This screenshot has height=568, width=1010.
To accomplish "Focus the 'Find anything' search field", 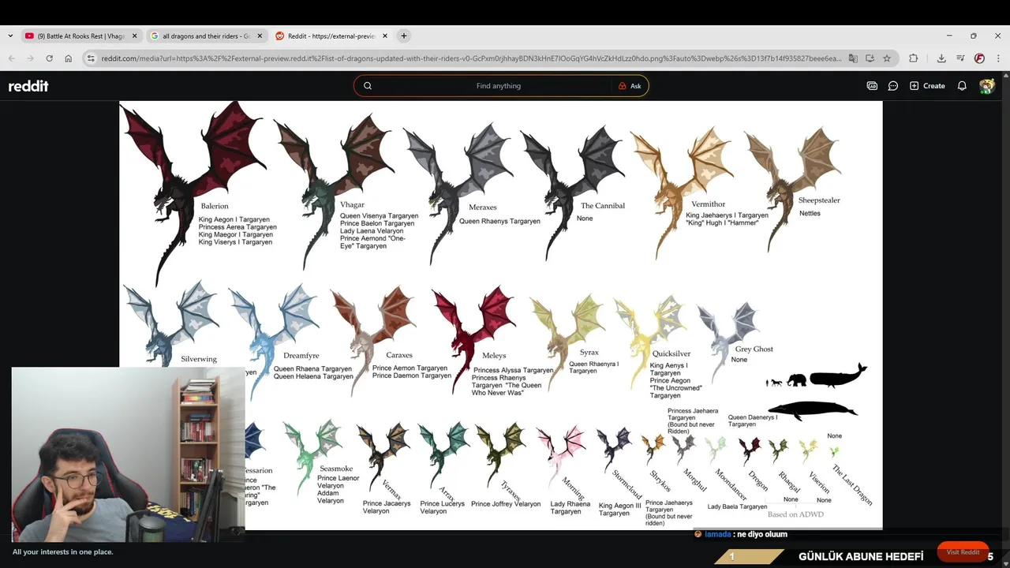I will point(499,86).
